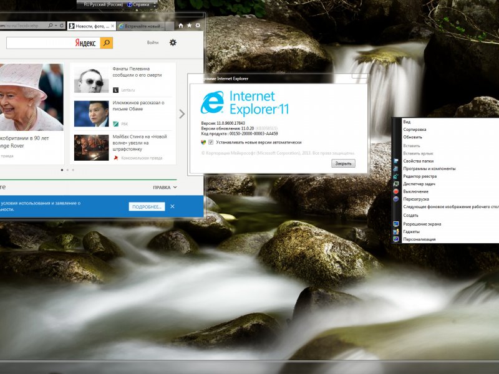Click the Свойства папки icon in the context menu
Image resolution: width=499 pixels, height=374 pixels.
[396, 161]
